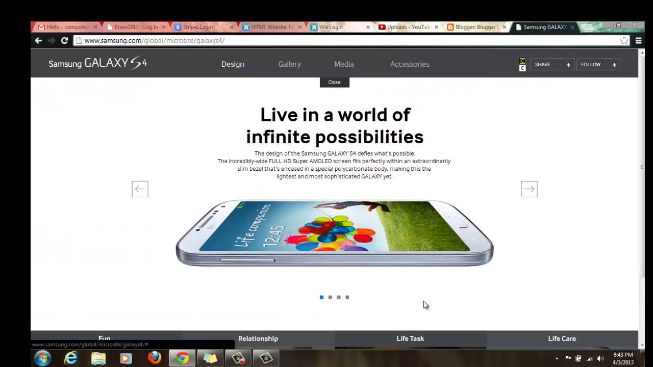The image size is (653, 367).
Task: Expand the FOLLOW plus menu
Action: [598, 65]
